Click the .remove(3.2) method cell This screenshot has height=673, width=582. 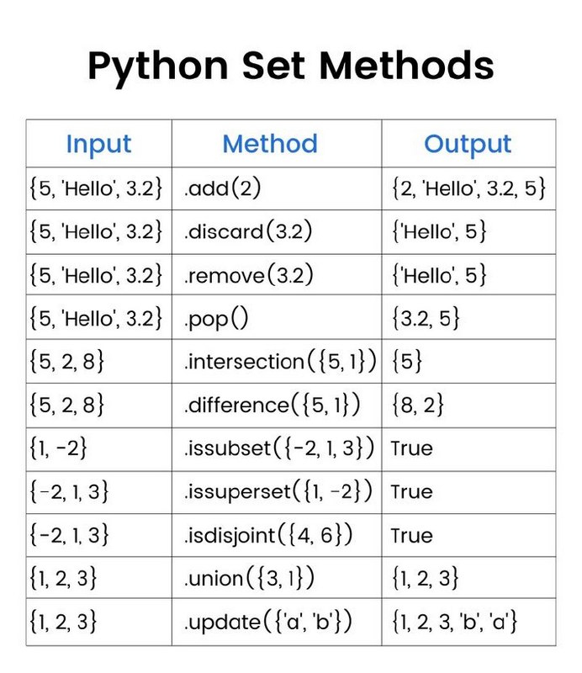click(x=277, y=275)
